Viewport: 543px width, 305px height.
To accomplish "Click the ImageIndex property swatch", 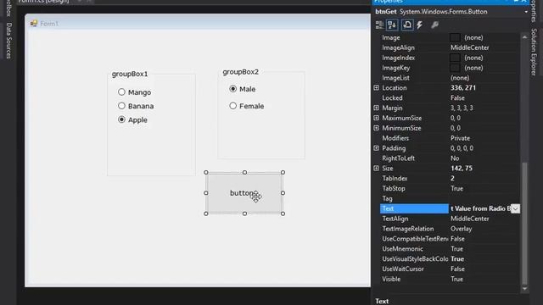I will [455, 58].
